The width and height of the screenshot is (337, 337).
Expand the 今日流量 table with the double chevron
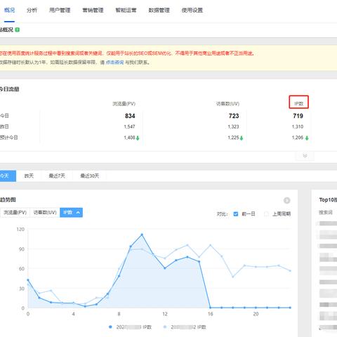pos(305,156)
